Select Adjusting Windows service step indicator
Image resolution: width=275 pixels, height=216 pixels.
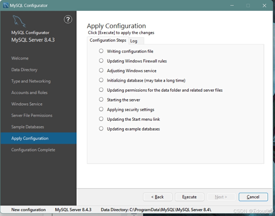101,70
